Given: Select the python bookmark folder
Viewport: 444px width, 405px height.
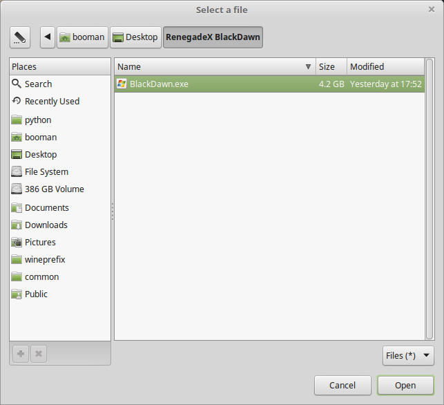Looking at the screenshot, I should point(60,120).
